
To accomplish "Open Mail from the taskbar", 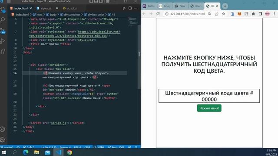I will click(47, 152).
